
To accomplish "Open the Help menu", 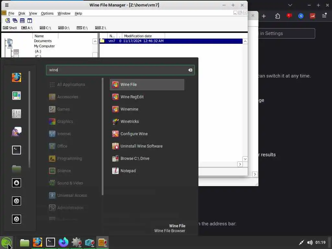I will 78,13.
